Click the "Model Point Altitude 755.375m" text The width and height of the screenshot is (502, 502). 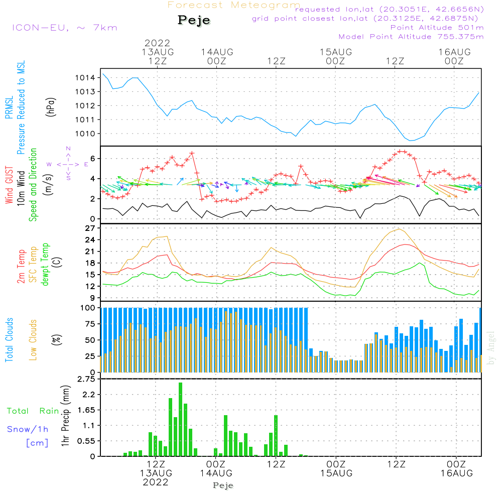(411, 37)
